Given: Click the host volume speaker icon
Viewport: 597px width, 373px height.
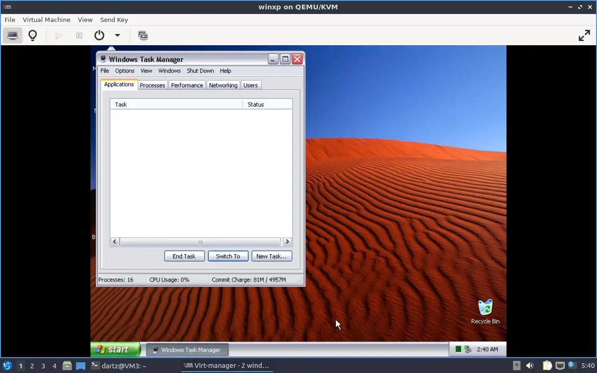Looking at the screenshot, I should pyautogui.click(x=530, y=366).
